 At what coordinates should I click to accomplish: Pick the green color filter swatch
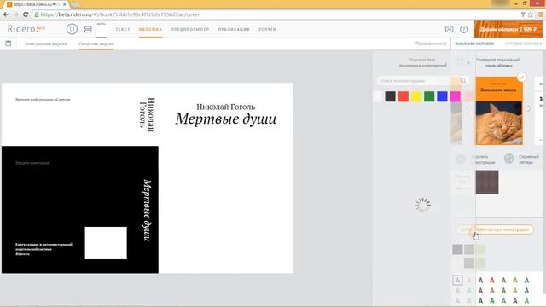[429, 96]
